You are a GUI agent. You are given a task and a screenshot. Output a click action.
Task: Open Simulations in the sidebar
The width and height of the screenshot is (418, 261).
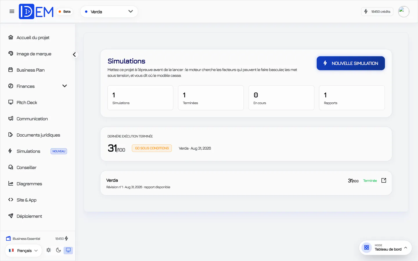[x=28, y=151]
